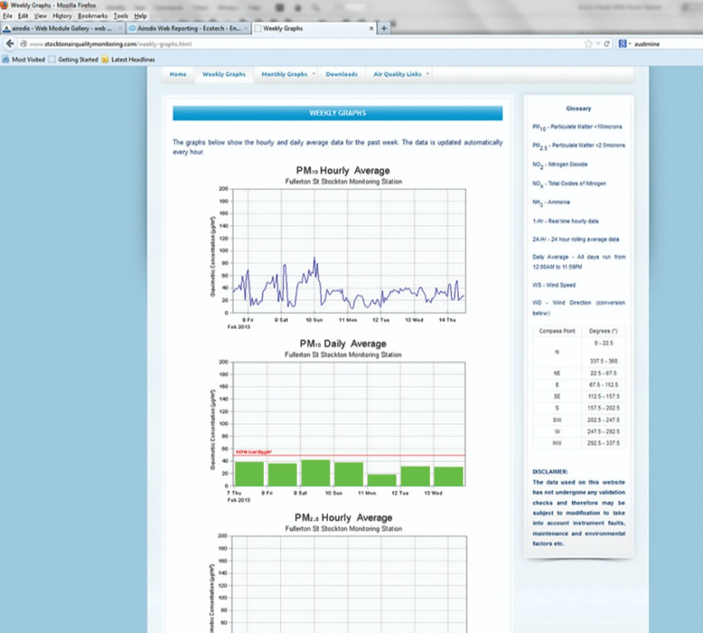Click the search box containing austmine

click(x=663, y=44)
